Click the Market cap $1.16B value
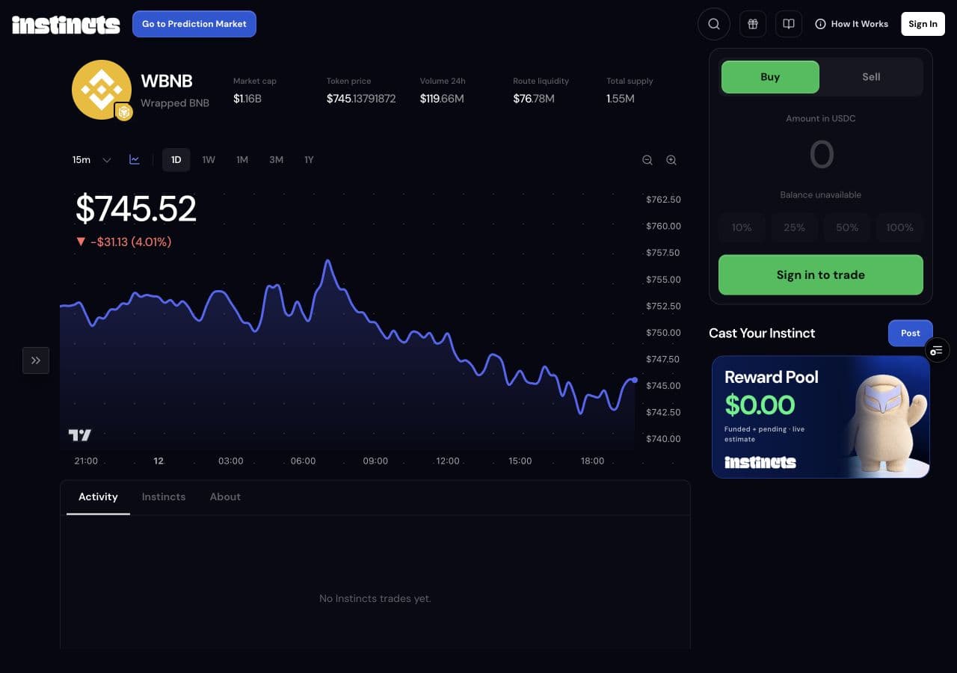The image size is (957, 673). coord(247,99)
